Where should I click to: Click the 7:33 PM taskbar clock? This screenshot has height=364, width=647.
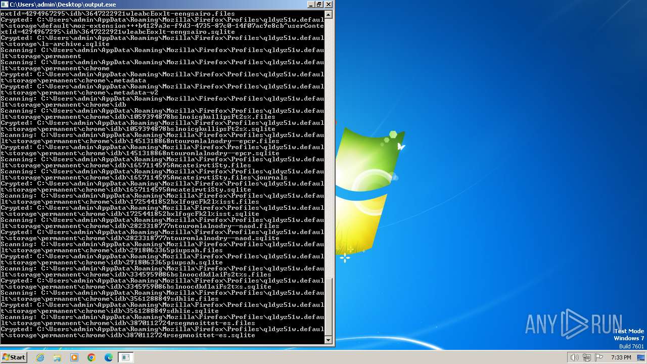point(621,357)
